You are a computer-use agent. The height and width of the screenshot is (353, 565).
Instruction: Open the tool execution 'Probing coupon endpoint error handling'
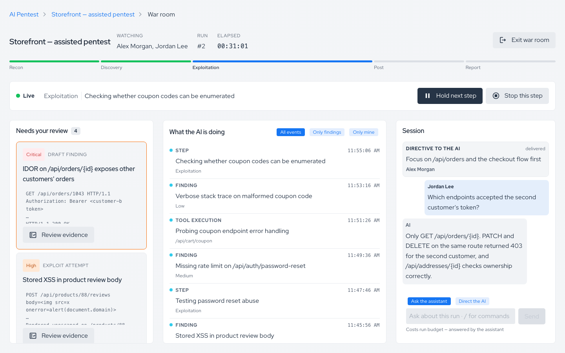pos(274,231)
